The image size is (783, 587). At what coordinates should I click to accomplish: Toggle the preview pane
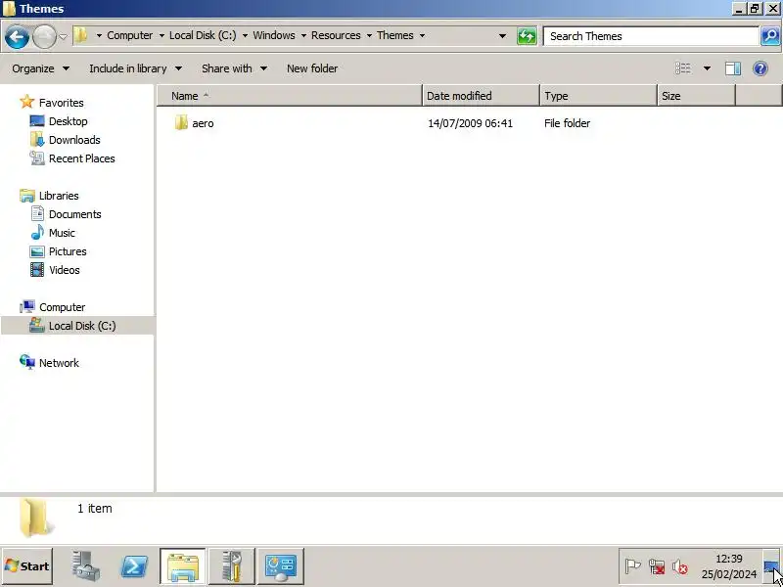(732, 68)
